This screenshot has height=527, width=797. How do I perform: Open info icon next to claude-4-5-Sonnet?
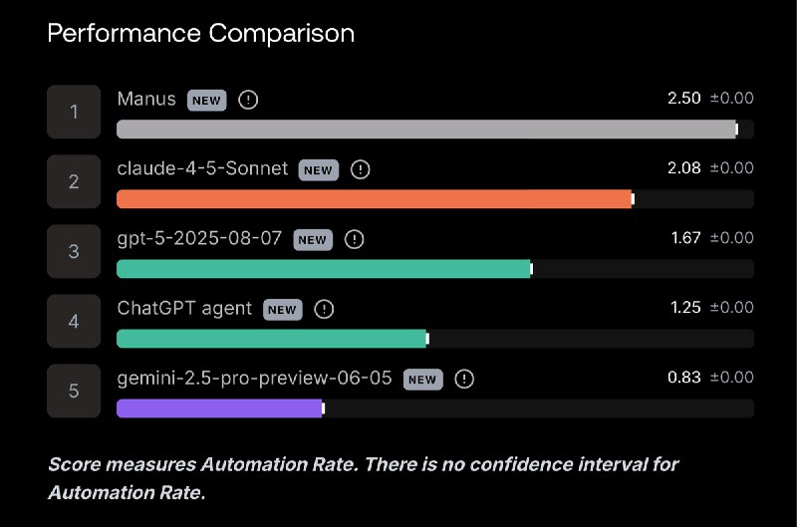tap(361, 169)
